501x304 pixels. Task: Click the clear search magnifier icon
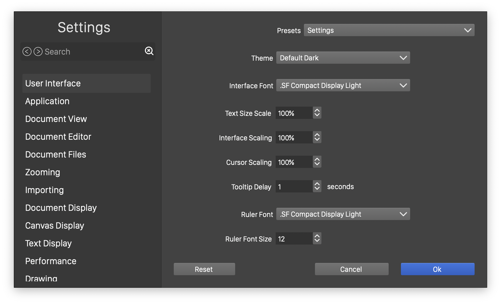click(149, 51)
